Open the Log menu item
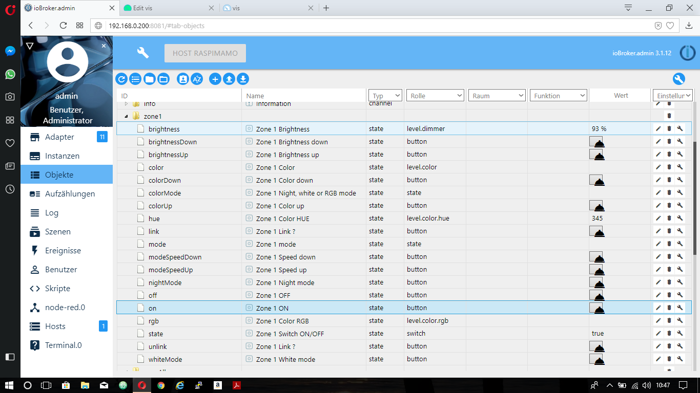The image size is (700, 393). tap(67, 213)
